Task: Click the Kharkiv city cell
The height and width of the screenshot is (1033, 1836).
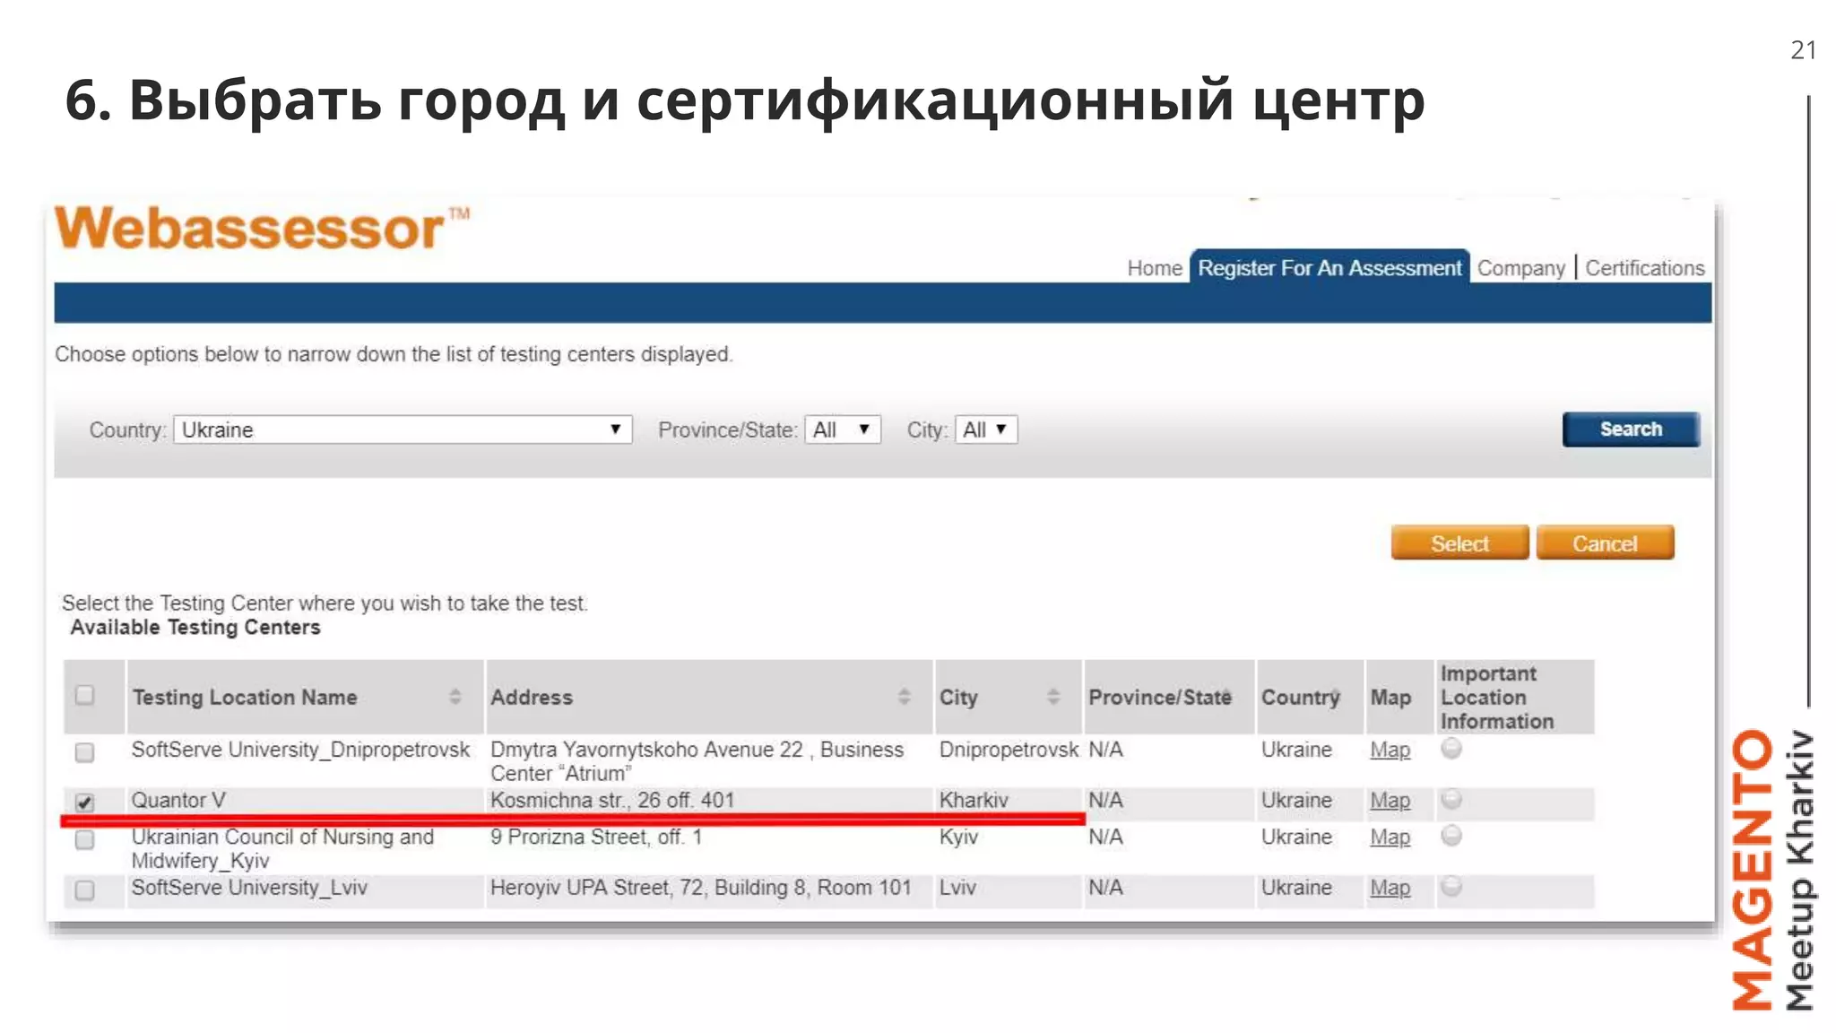Action: pos(974,800)
